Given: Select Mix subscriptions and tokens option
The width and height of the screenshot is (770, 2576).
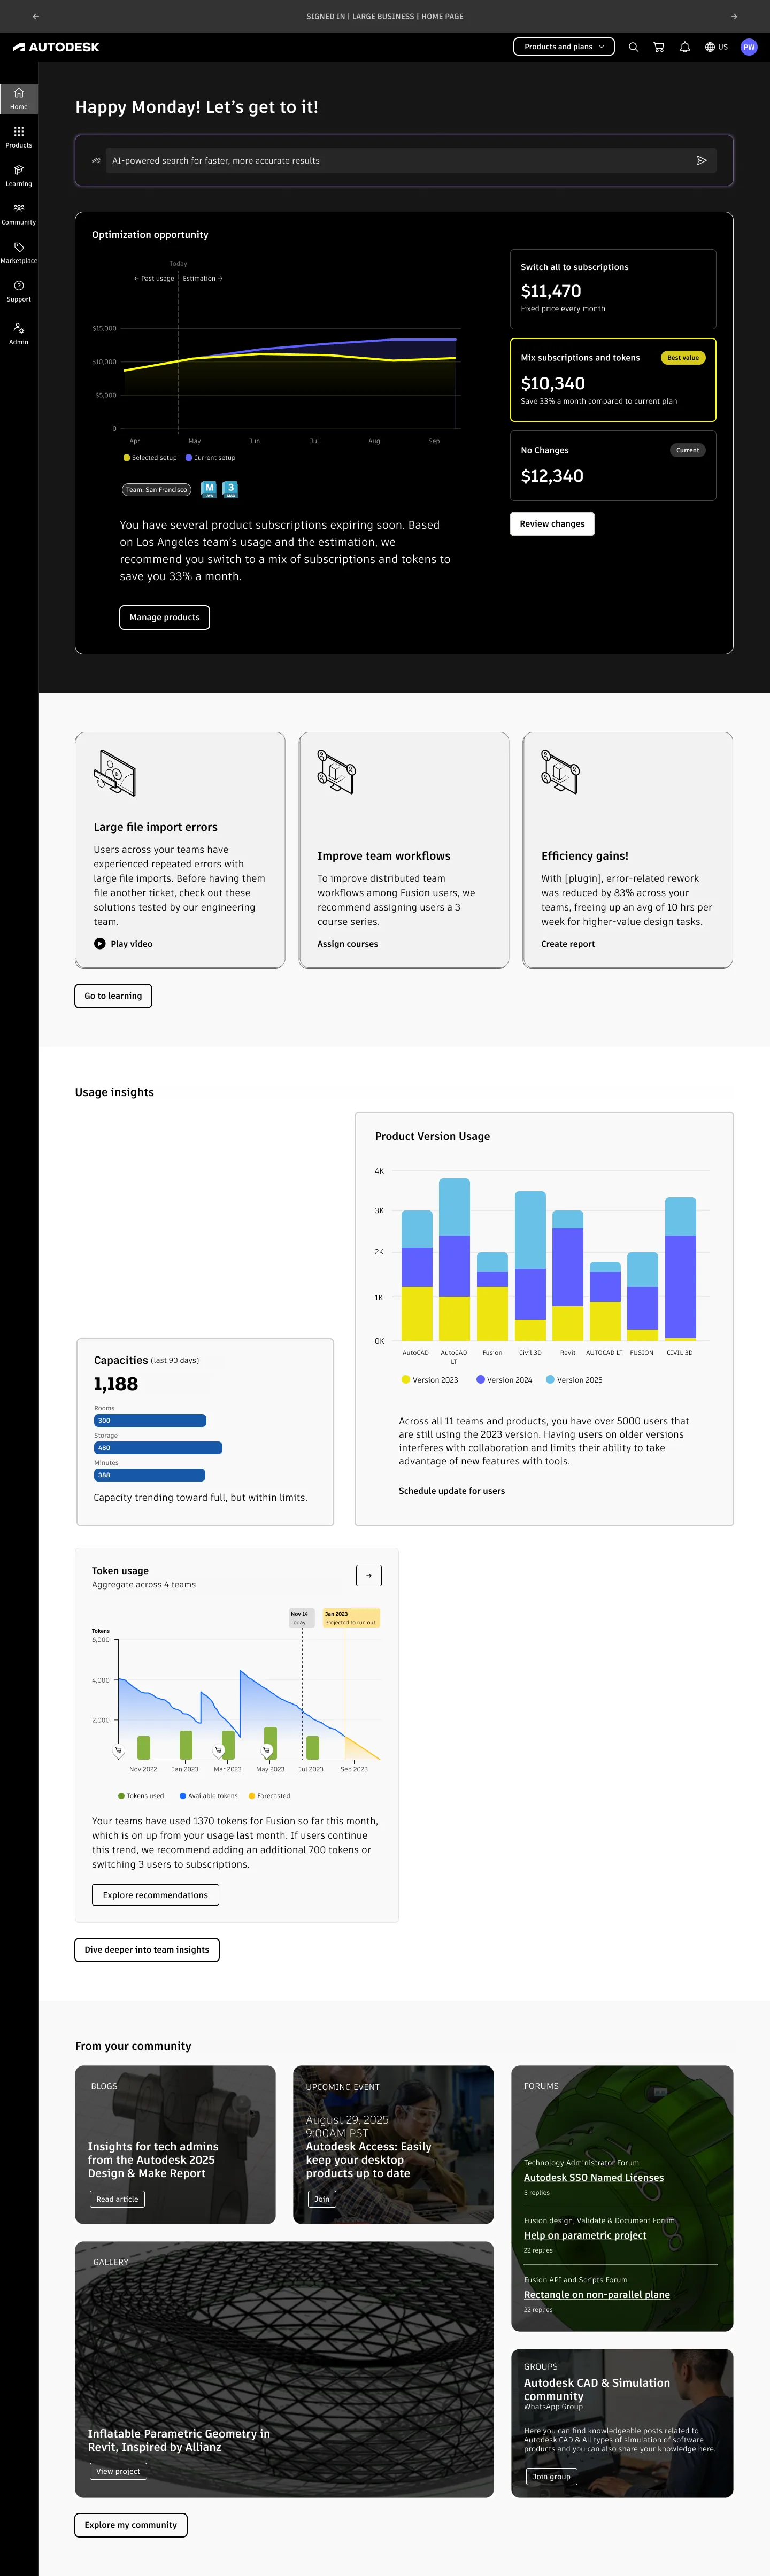Looking at the screenshot, I should click(613, 380).
